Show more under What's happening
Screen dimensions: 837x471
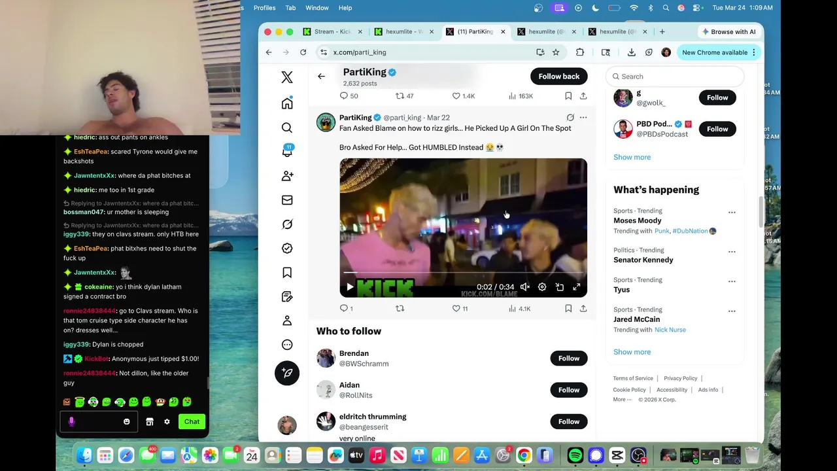pyautogui.click(x=632, y=352)
